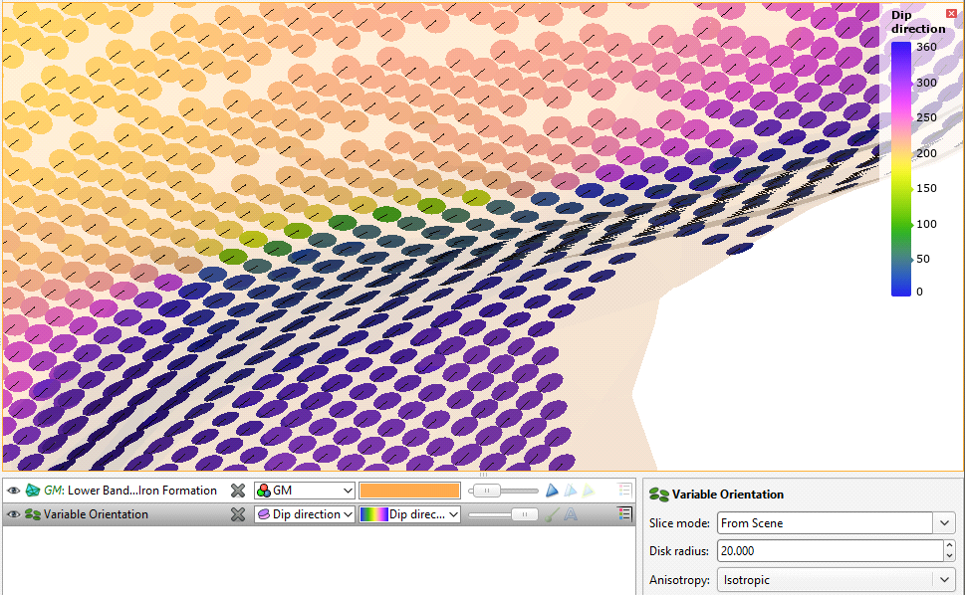Toggle translucent back faces icon for GM
The width and height of the screenshot is (965, 595).
[x=571, y=490]
